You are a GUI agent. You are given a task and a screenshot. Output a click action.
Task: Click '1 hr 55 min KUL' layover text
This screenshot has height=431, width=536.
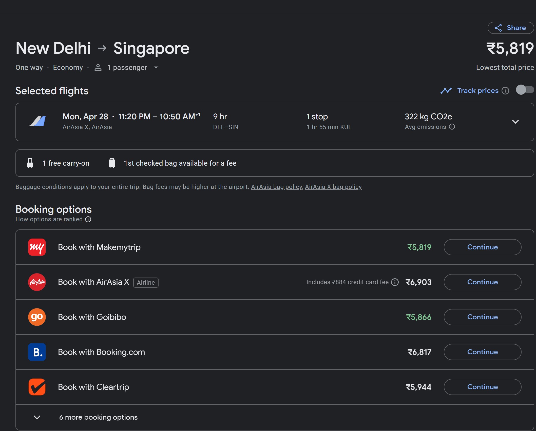coord(329,127)
